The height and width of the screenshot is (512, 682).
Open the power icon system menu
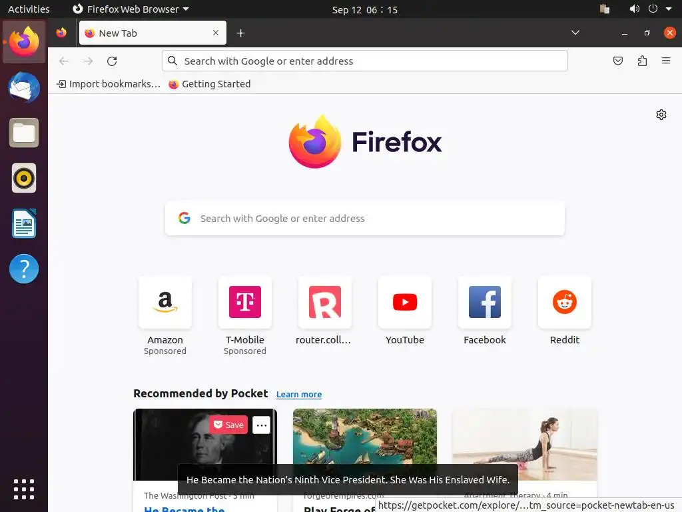click(653, 9)
